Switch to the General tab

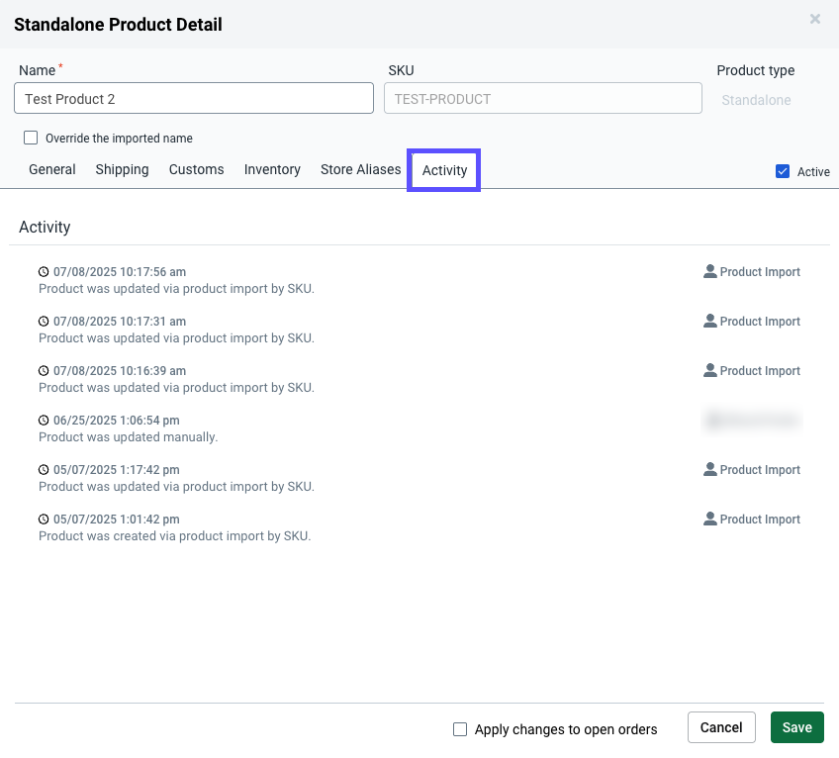(x=51, y=169)
